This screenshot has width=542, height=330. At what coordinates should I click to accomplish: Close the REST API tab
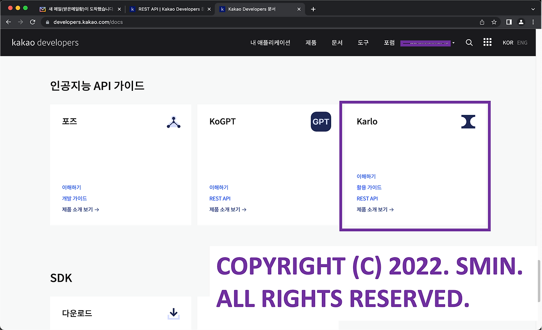click(209, 9)
